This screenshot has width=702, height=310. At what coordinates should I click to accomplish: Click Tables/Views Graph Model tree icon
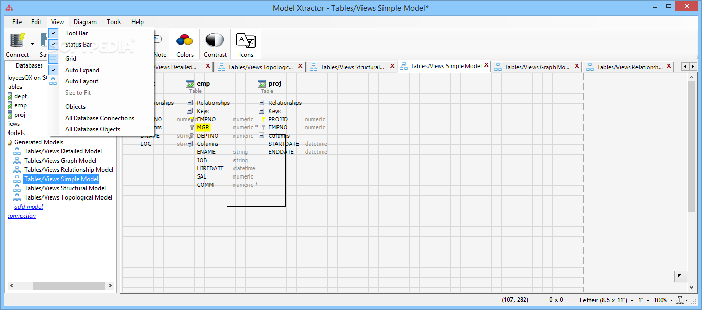(17, 161)
